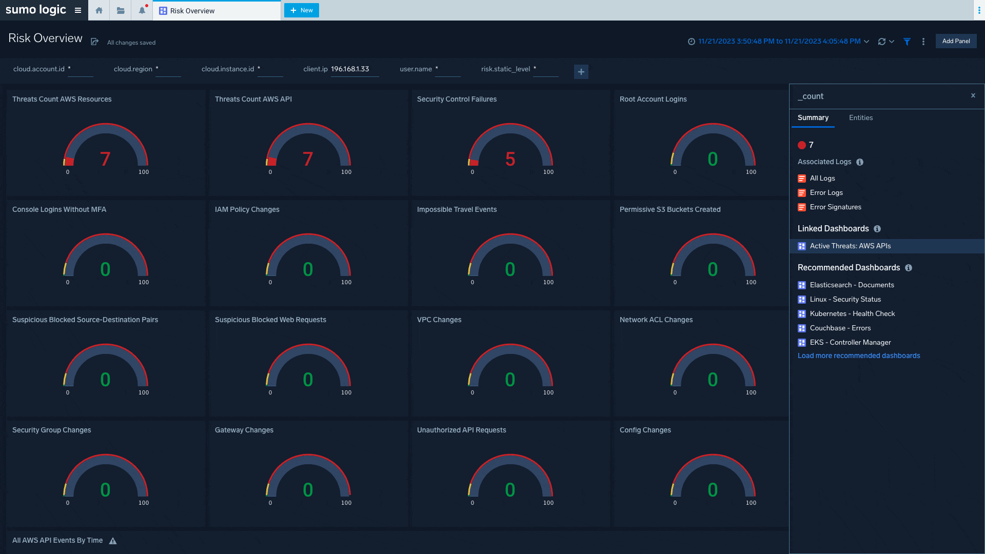Open the dashboard more options kebab menu
The height and width of the screenshot is (554, 985).
click(x=923, y=42)
